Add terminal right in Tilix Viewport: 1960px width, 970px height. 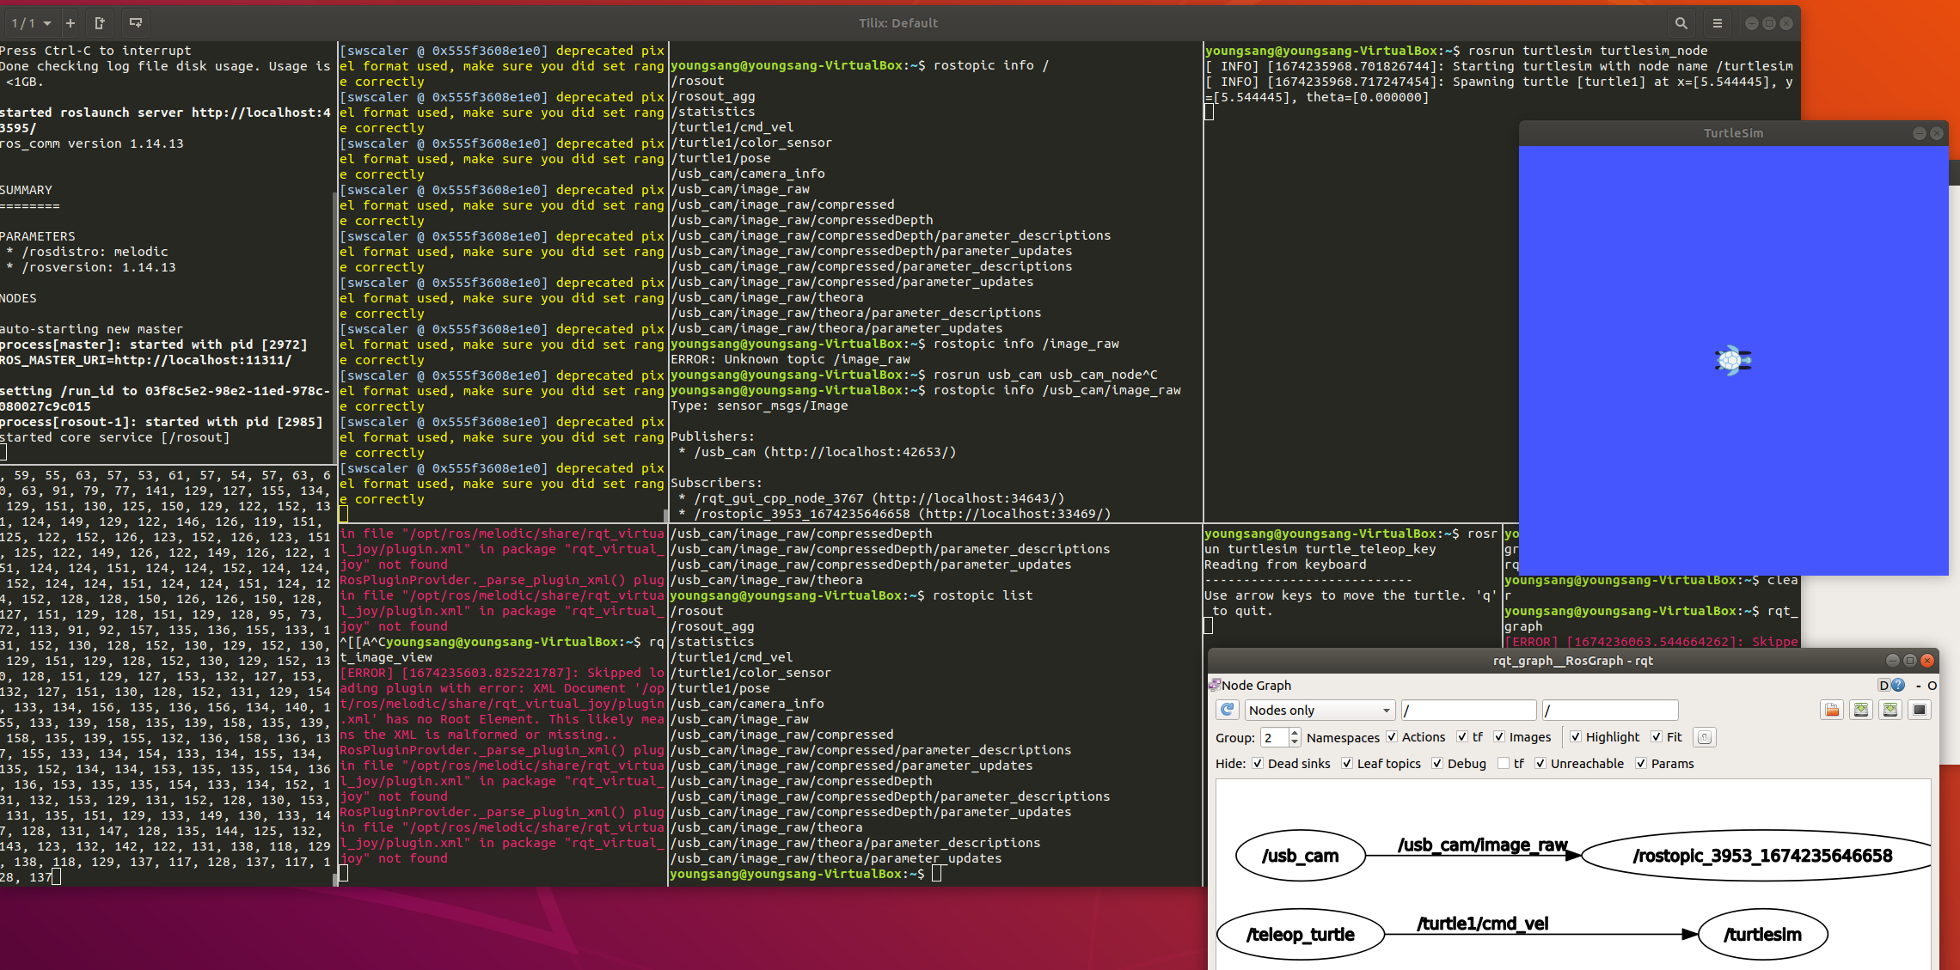(100, 23)
